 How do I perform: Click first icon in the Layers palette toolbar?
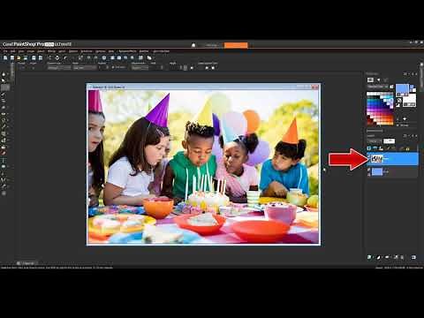pos(369,148)
